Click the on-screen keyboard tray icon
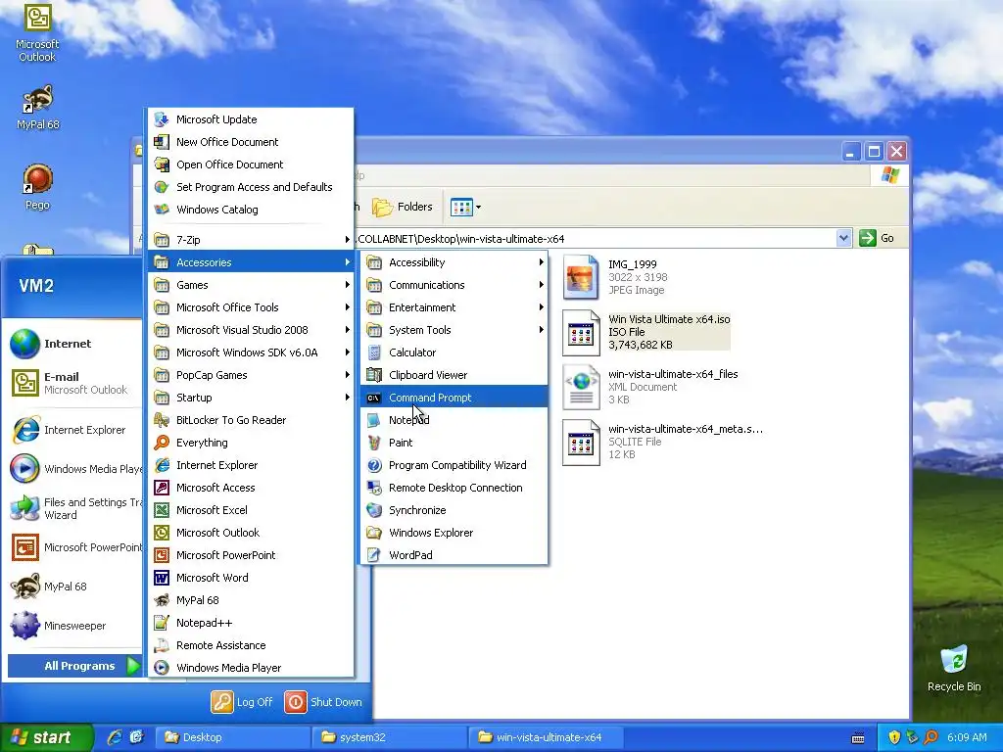The width and height of the screenshot is (1003, 752). tap(858, 738)
